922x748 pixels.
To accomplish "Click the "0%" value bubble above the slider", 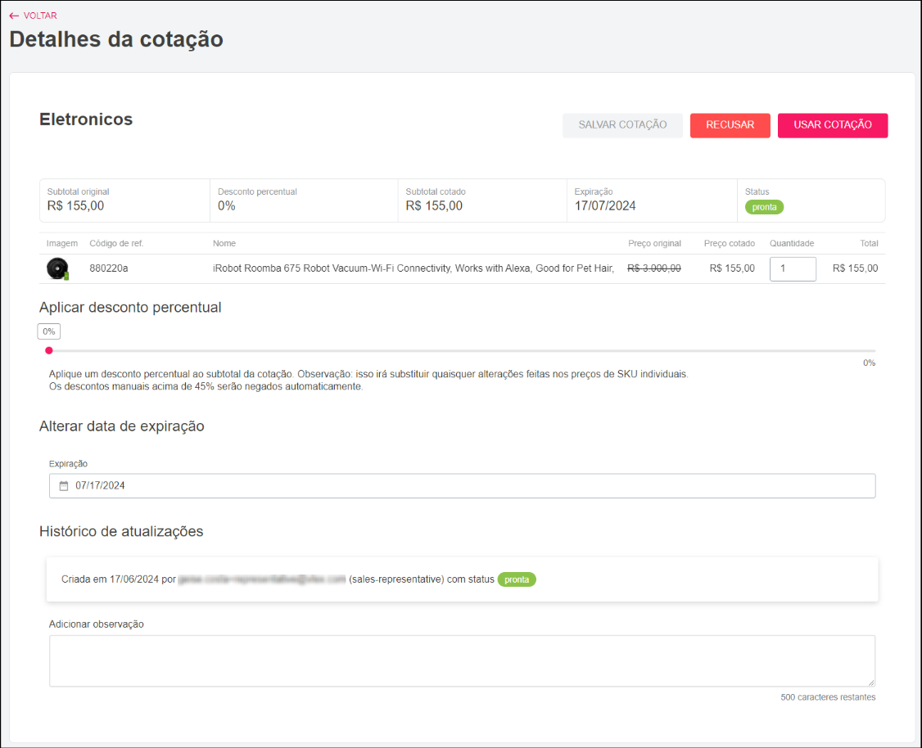I will pos(48,331).
